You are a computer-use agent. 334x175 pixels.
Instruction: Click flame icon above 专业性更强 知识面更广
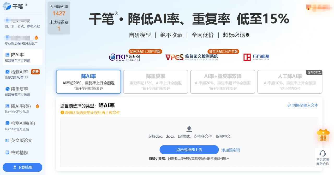pyautogui.click(x=36, y=38)
